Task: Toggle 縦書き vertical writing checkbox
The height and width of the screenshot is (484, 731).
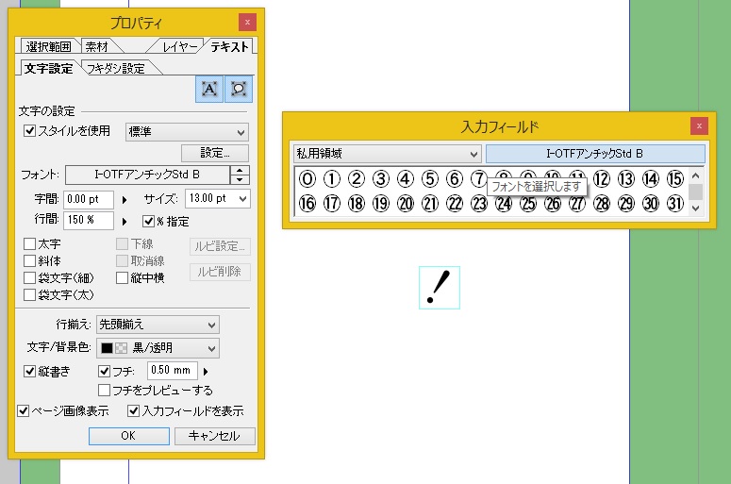Action: point(30,371)
